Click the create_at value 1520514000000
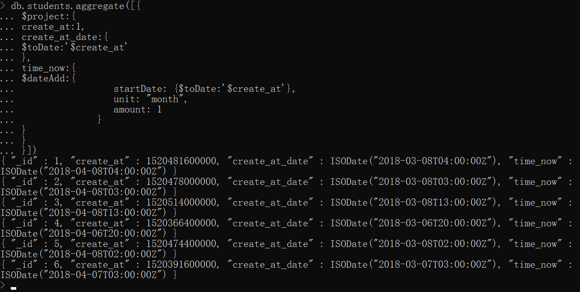 [x=182, y=202]
